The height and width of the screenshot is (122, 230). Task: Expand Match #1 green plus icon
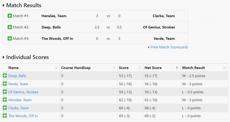tap(10, 16)
